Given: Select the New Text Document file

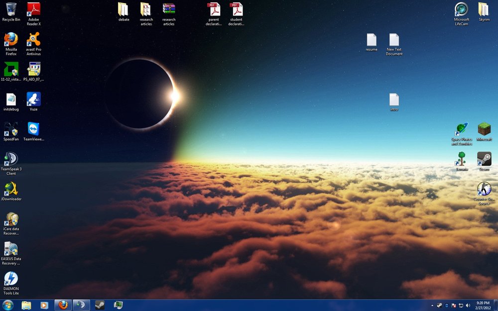Looking at the screenshot, I should click(x=394, y=44).
